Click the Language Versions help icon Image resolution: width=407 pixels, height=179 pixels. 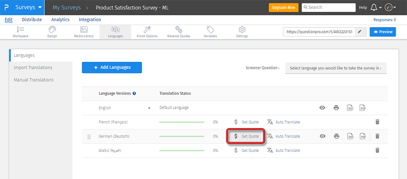click(x=134, y=93)
